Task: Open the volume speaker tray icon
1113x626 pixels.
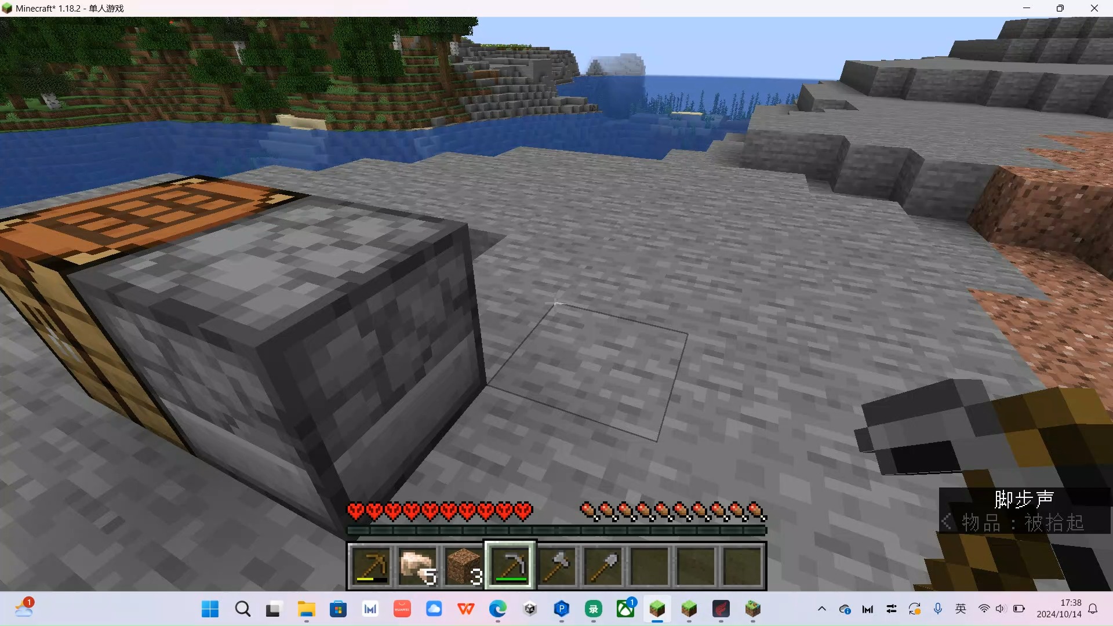Action: pos(1001,609)
